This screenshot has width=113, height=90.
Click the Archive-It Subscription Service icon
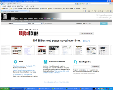tap(45, 62)
